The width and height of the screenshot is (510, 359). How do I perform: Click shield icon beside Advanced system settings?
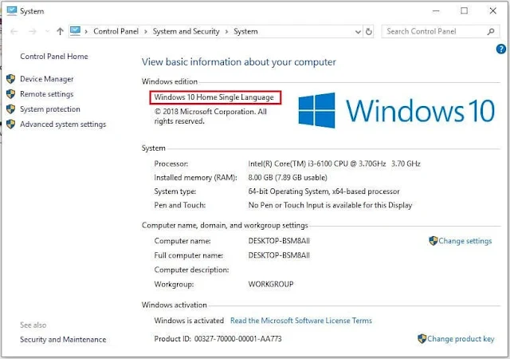coord(10,124)
